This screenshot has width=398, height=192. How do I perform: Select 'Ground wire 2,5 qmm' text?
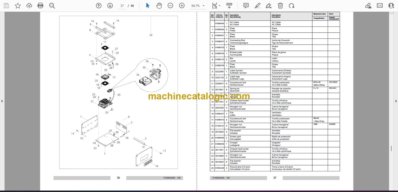(240, 167)
